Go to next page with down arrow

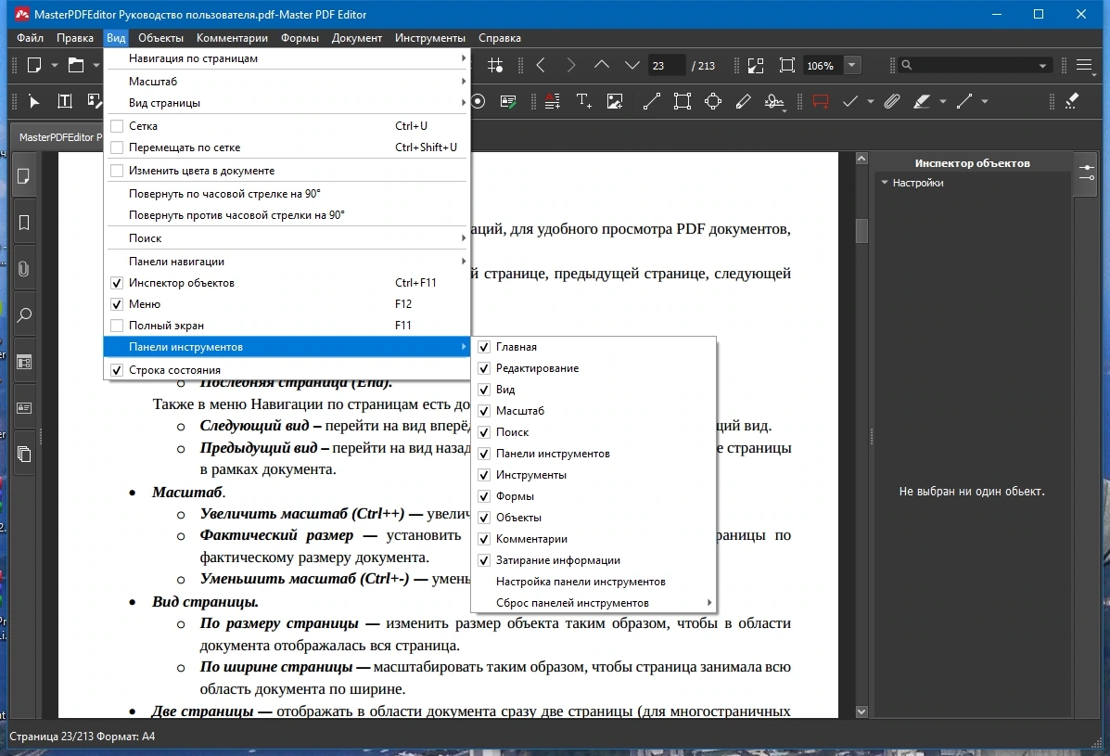pos(632,65)
